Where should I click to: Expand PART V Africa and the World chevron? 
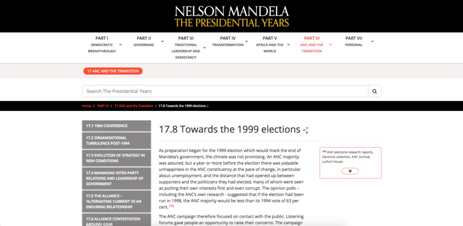click(288, 45)
